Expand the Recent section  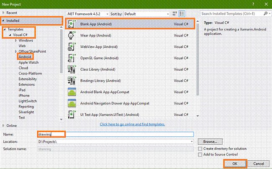(x=3, y=13)
